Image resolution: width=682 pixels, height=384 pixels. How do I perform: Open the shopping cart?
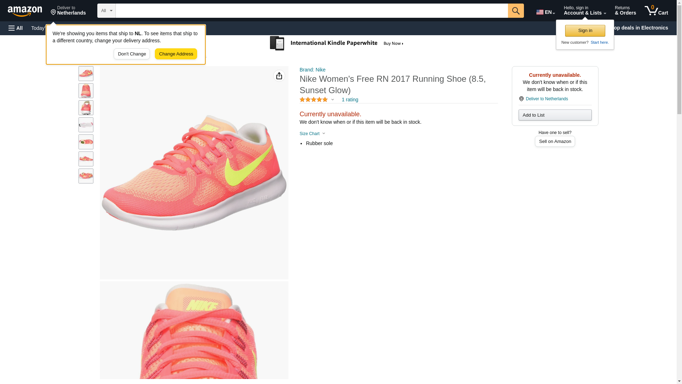(656, 11)
